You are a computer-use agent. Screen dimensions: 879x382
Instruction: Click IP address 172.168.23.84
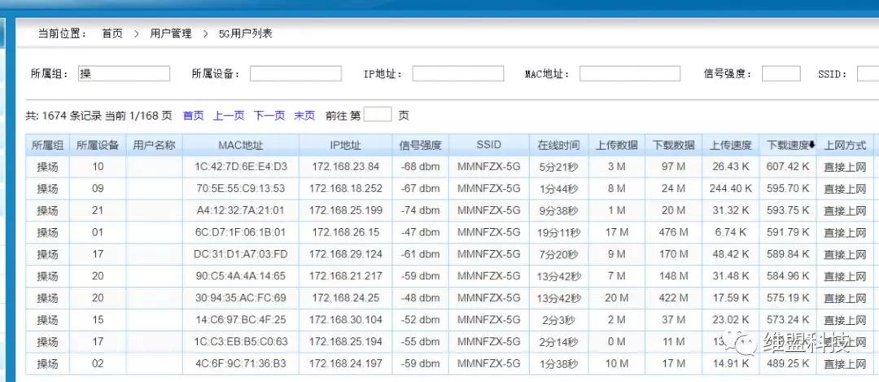coord(345,167)
